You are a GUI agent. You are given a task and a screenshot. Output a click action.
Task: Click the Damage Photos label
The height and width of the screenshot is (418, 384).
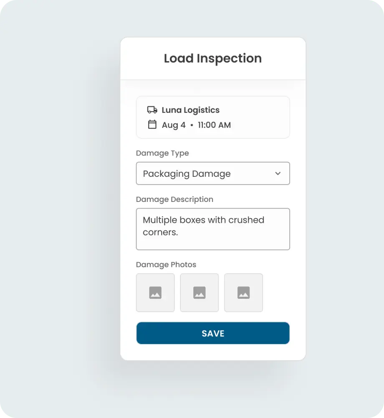[166, 265]
